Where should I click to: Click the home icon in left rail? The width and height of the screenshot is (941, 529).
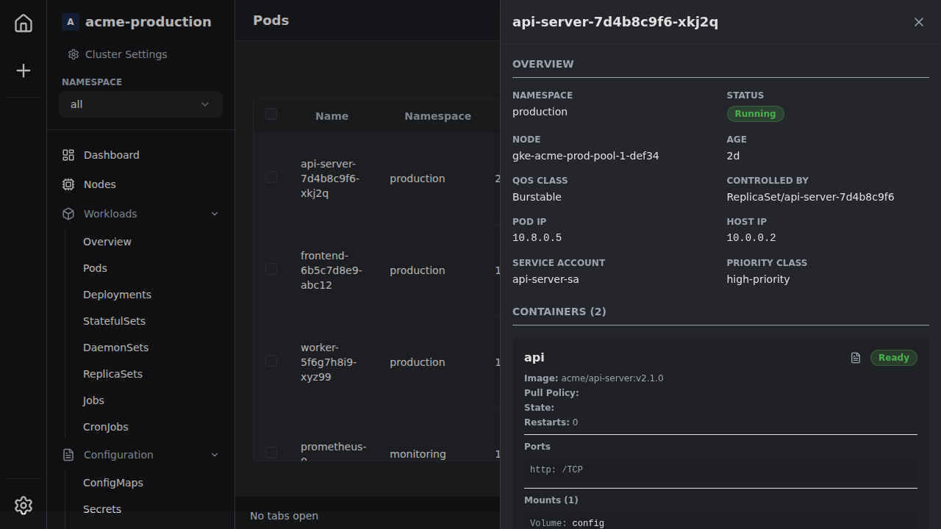point(24,24)
